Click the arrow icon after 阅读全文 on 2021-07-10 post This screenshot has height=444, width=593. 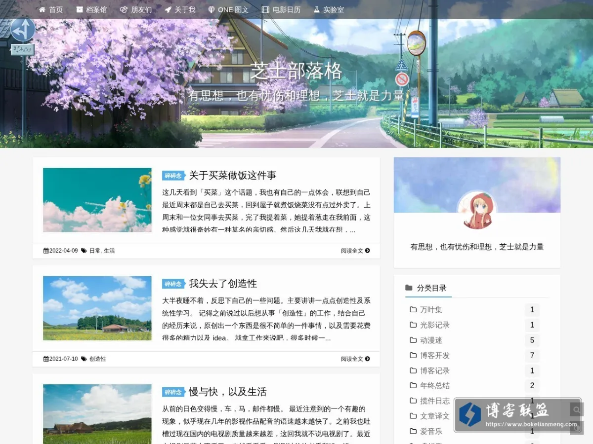click(x=367, y=359)
